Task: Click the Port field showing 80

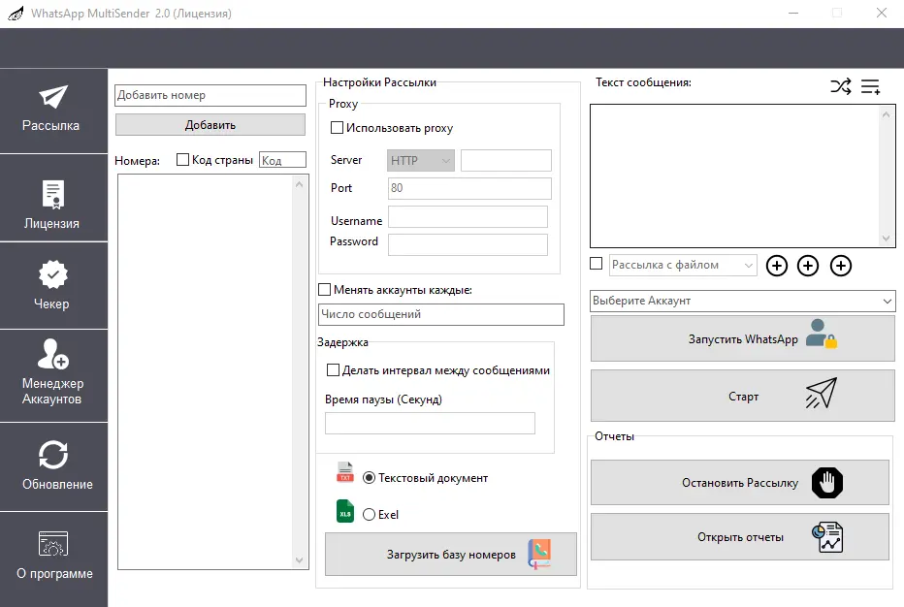Action: click(469, 188)
